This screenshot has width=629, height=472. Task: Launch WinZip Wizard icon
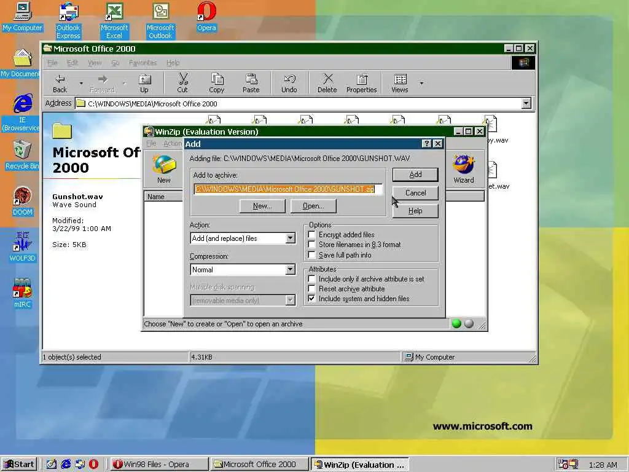tap(464, 168)
